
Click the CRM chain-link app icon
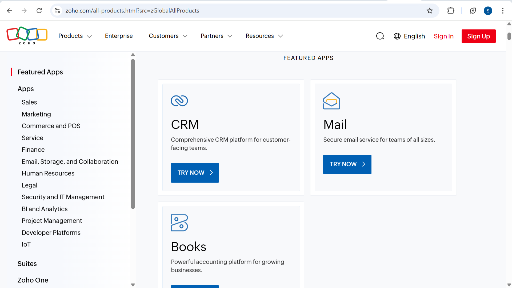pos(179,101)
